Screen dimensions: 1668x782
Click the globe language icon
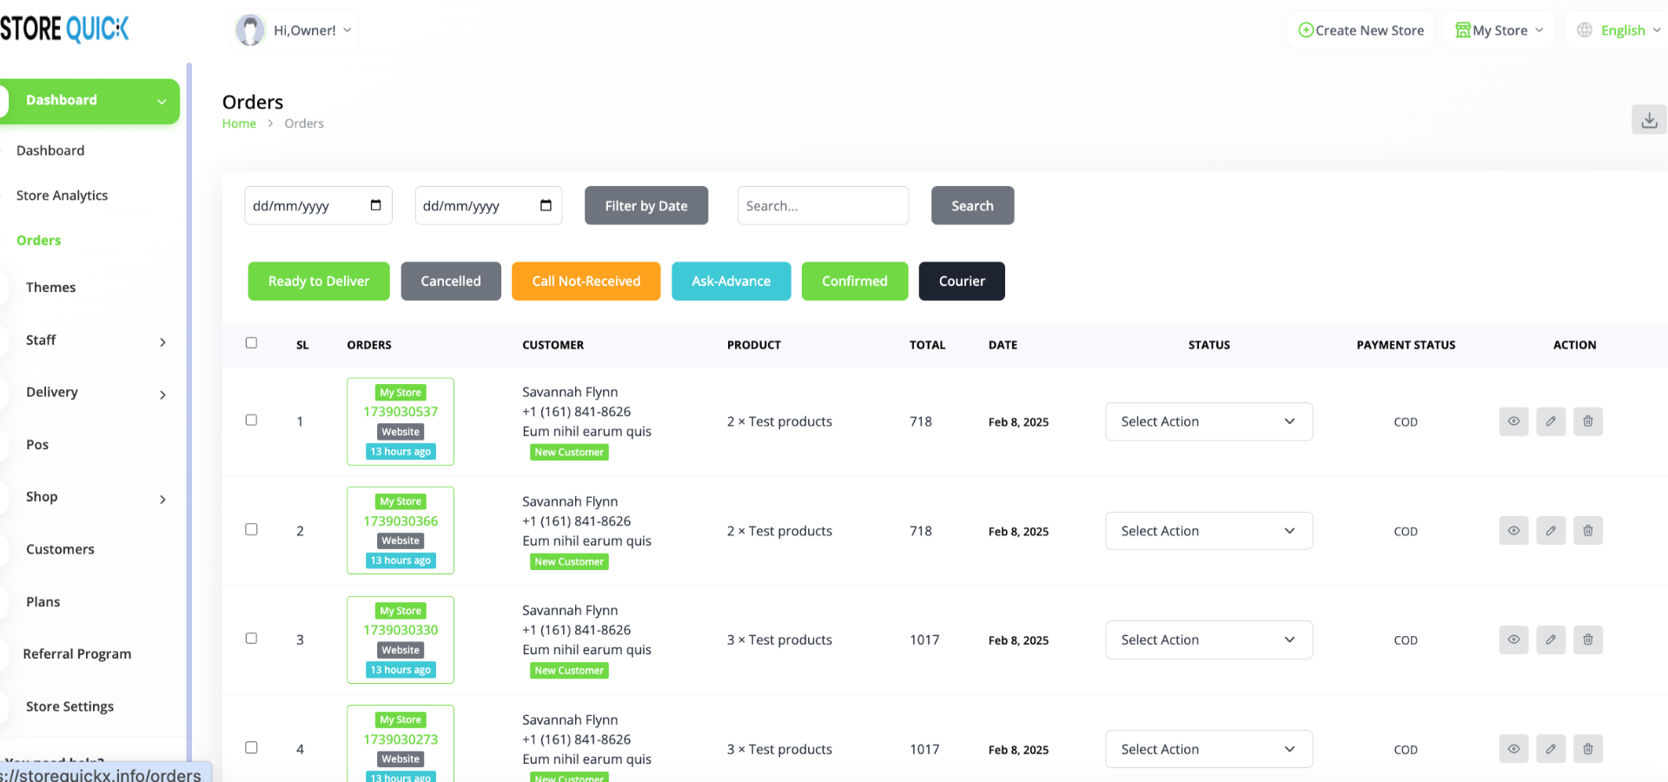[1585, 30]
